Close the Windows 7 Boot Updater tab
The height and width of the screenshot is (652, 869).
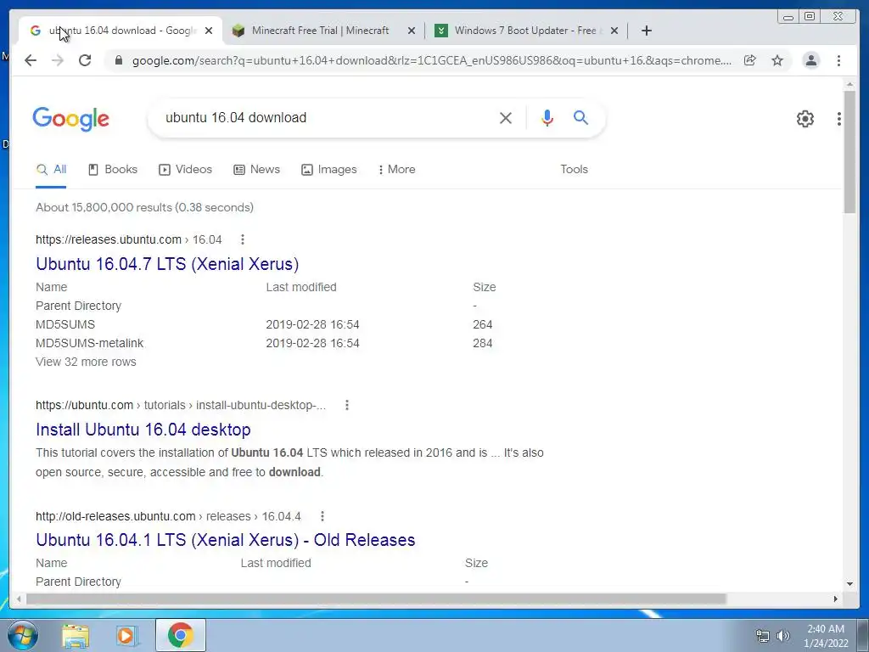pyautogui.click(x=614, y=31)
